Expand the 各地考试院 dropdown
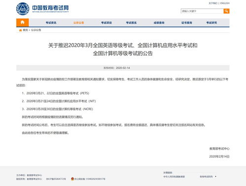The height and width of the screenshot is (186, 246). (x=208, y=177)
